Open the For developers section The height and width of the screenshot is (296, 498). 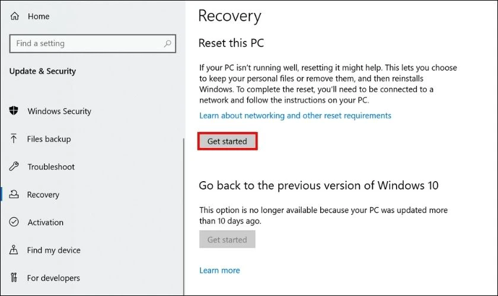[x=53, y=278]
